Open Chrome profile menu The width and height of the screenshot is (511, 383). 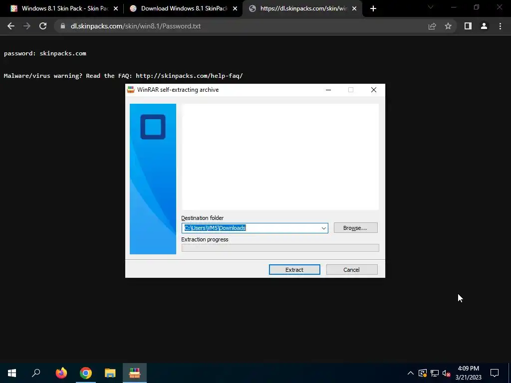pos(484,26)
